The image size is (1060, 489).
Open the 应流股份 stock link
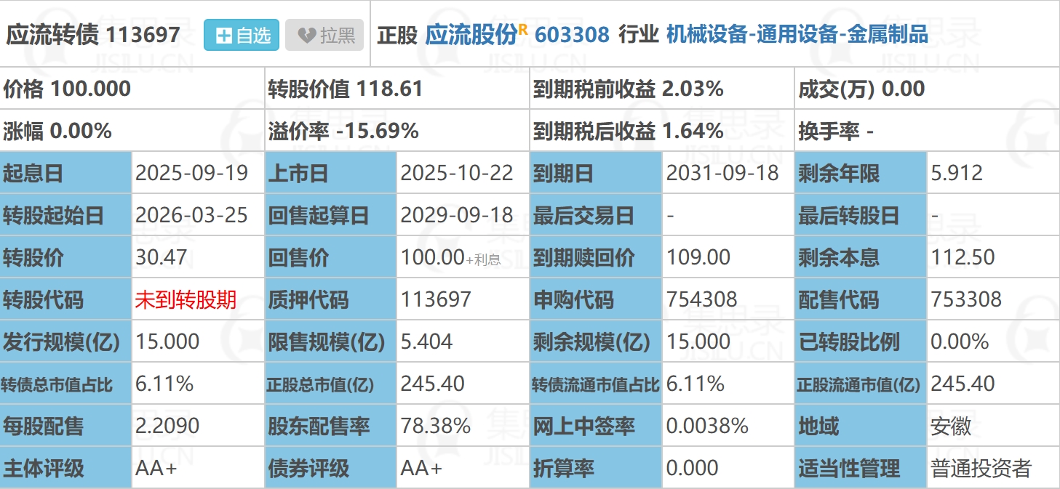coord(471,34)
